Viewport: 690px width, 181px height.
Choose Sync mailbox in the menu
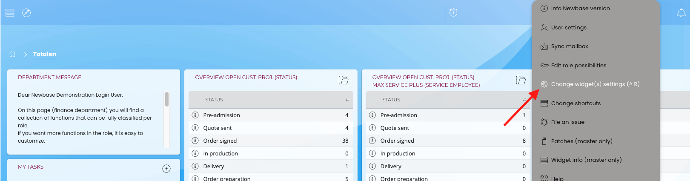[x=570, y=46]
